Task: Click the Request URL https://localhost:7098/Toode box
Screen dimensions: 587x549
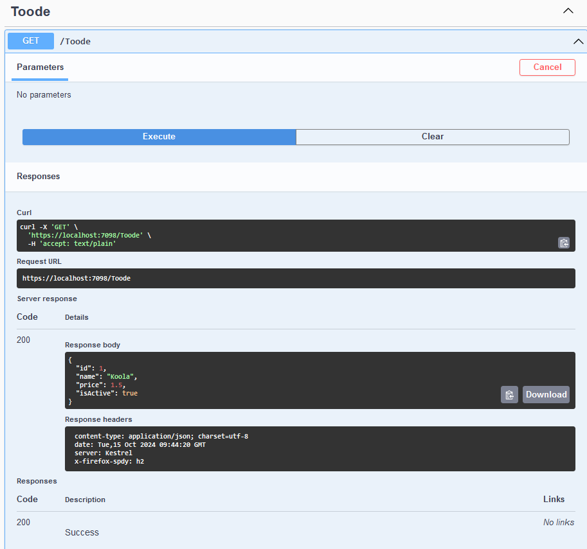Action: pos(296,278)
